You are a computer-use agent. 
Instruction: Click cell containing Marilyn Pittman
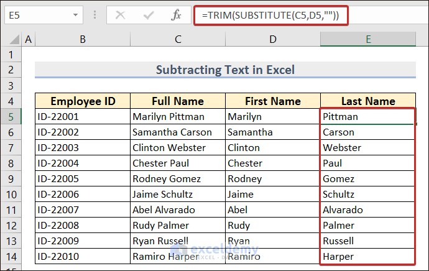coord(178,116)
